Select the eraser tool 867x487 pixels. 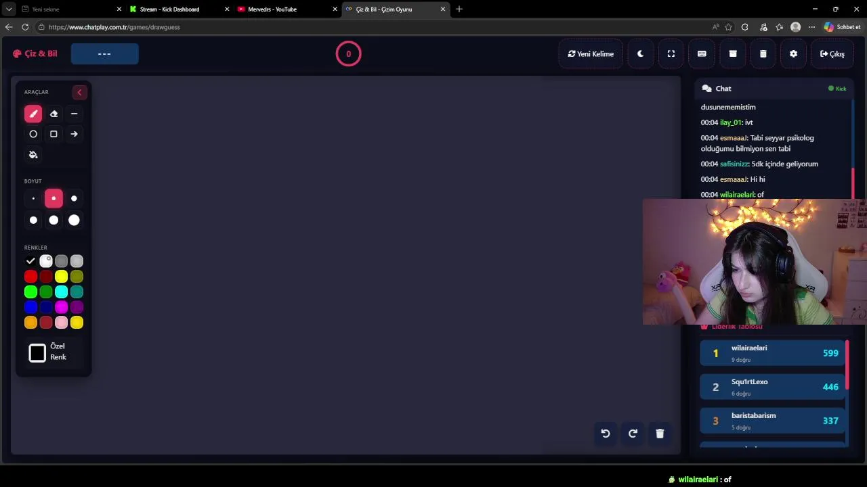click(54, 114)
